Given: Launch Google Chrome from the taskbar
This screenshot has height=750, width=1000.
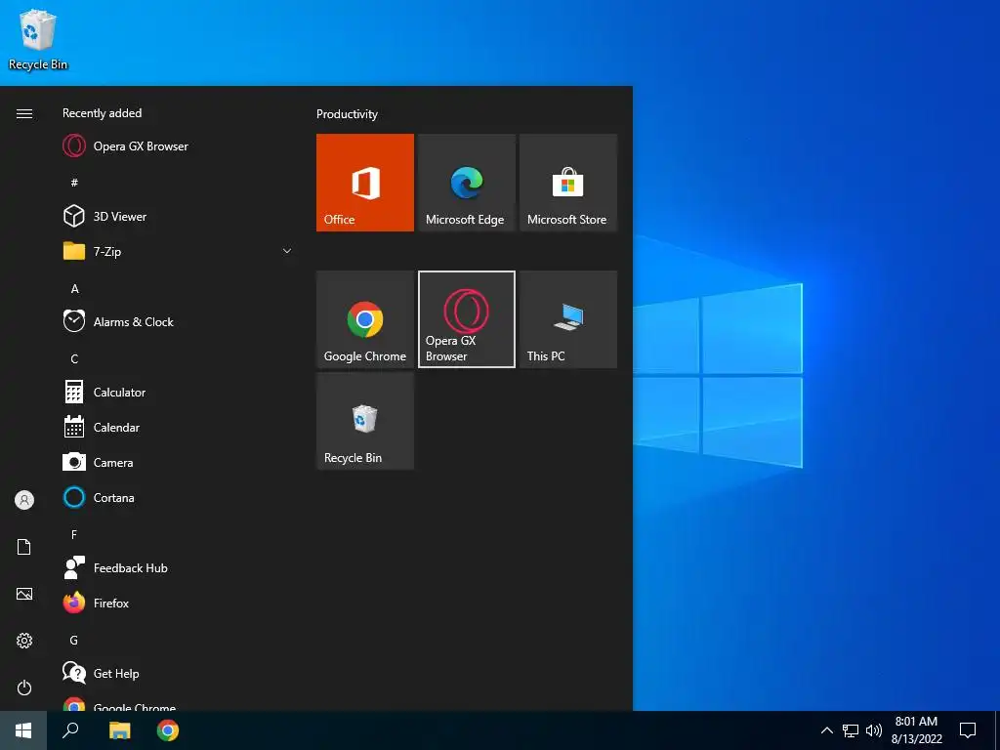Looking at the screenshot, I should click(x=168, y=730).
